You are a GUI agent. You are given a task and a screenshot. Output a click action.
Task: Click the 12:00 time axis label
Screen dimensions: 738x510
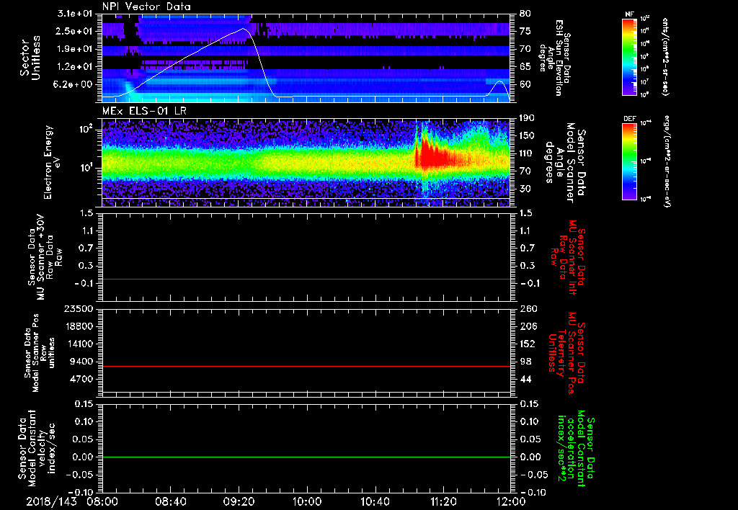tap(511, 501)
